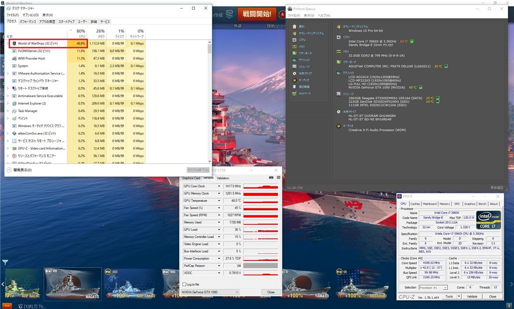514x309 pixels.
Task: Click the リモート デスクトップ接続 process icon
Action: point(14,88)
